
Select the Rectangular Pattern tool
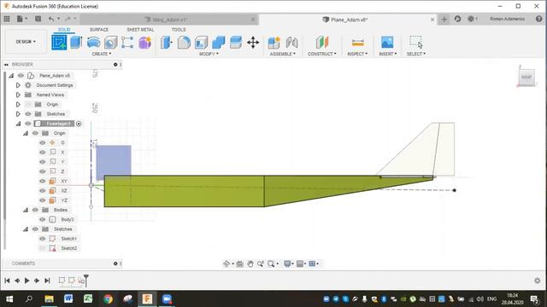pos(127,43)
